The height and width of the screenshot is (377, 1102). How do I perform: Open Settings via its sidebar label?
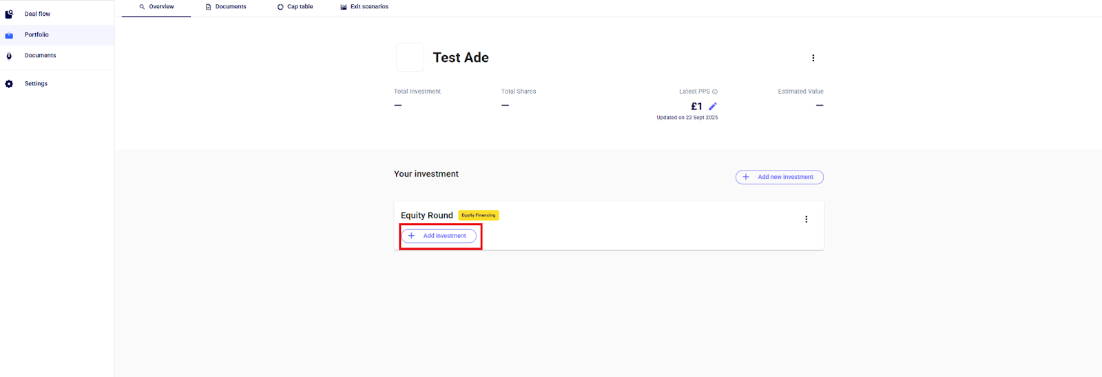point(36,84)
